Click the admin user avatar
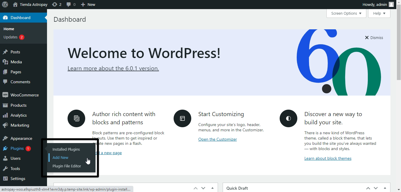 391,4
